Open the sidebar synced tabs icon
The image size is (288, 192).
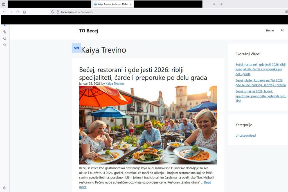(x=5, y=32)
